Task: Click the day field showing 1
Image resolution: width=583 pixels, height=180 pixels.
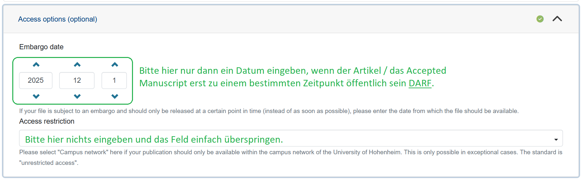Action: click(x=114, y=81)
